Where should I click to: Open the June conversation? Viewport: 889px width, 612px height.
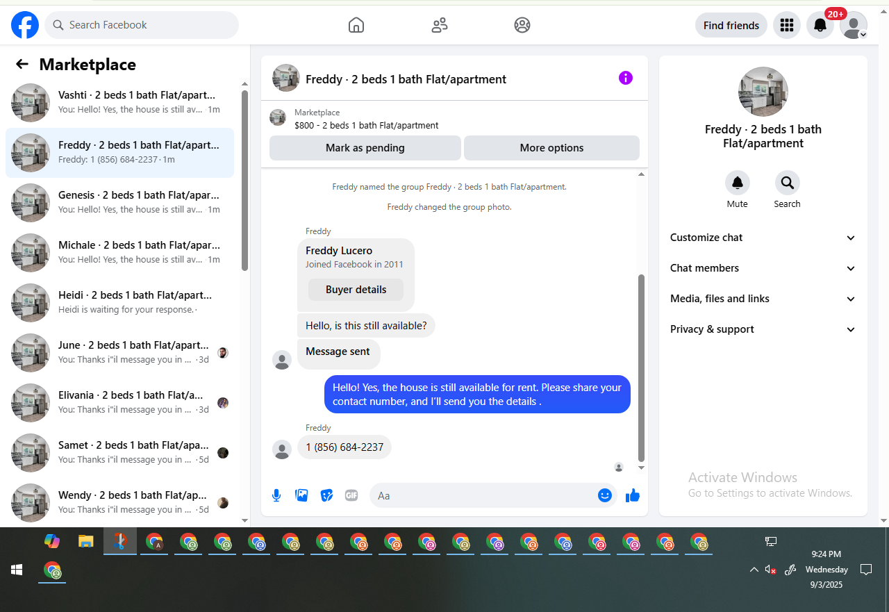tap(119, 353)
